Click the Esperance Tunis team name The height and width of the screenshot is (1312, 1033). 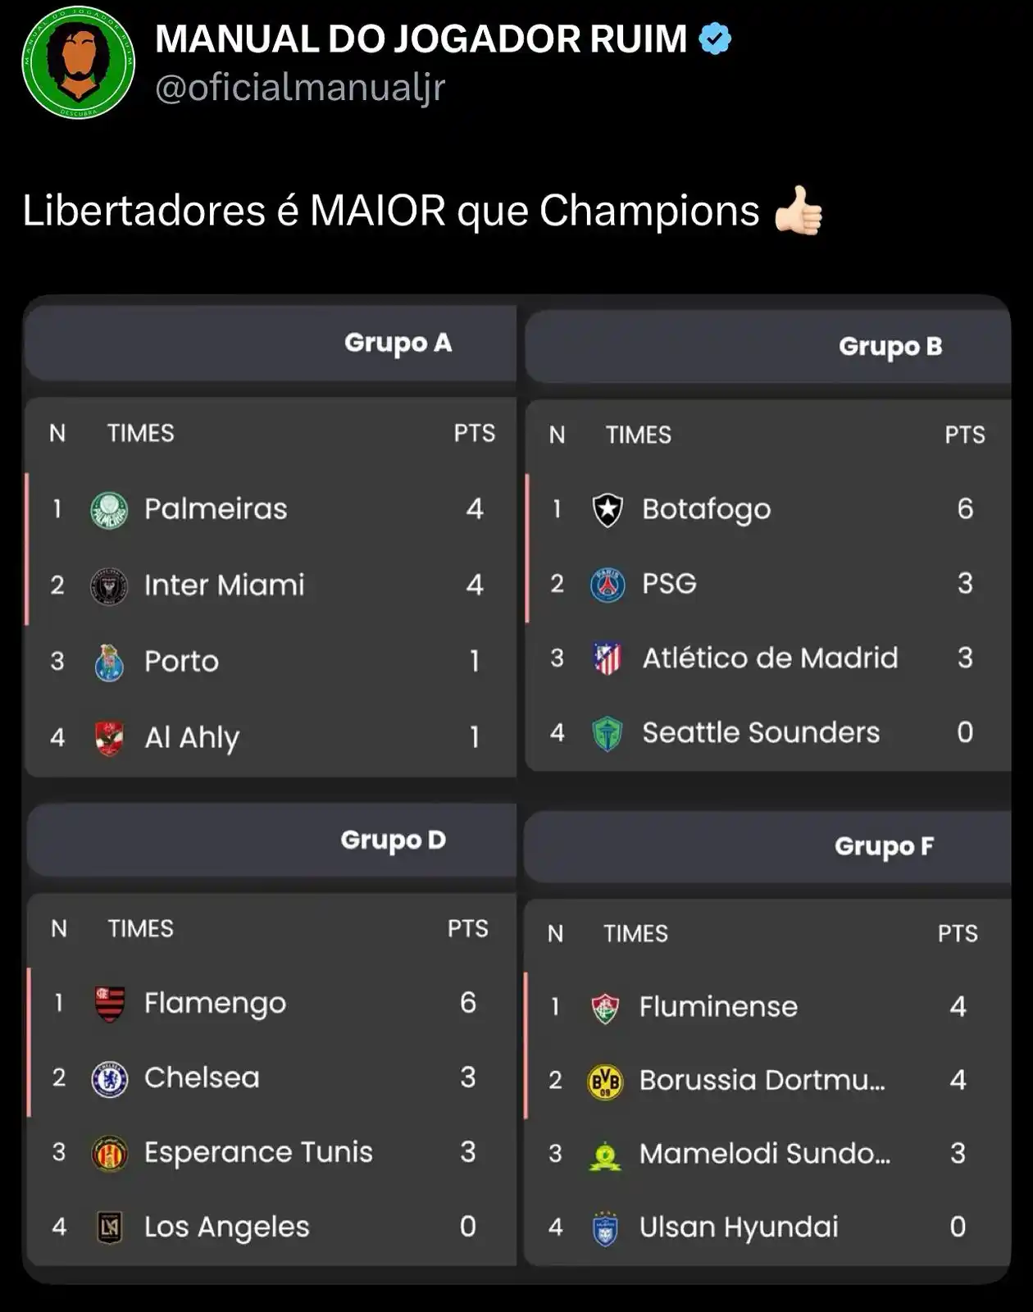258,1152
